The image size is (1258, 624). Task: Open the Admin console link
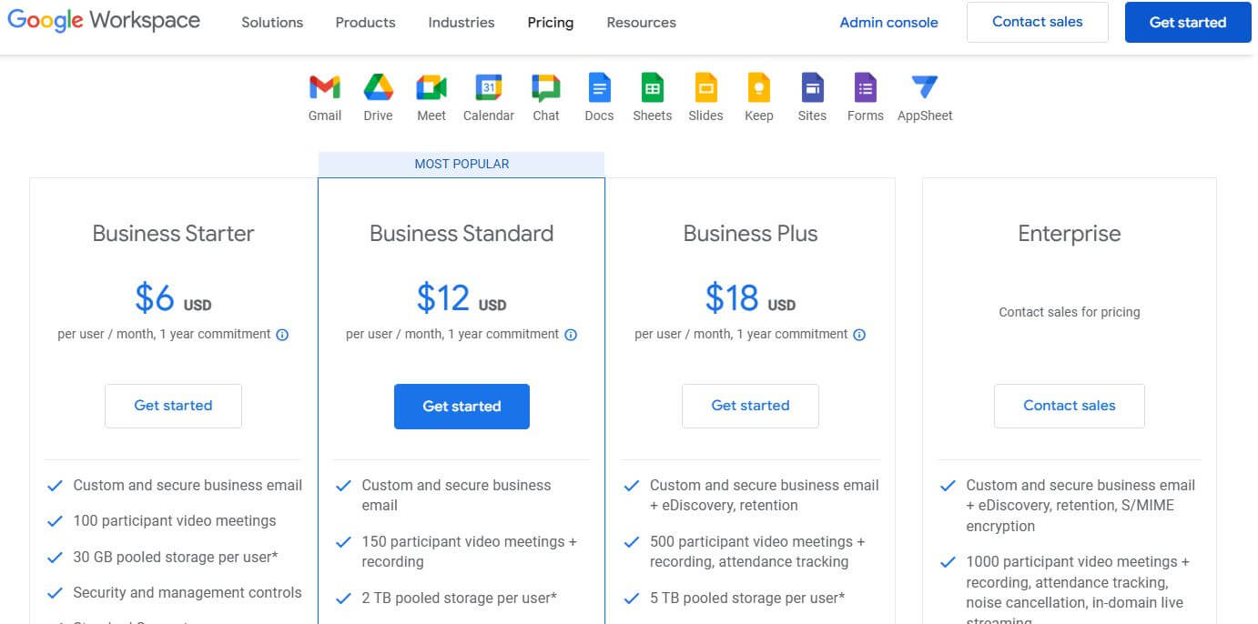888,22
